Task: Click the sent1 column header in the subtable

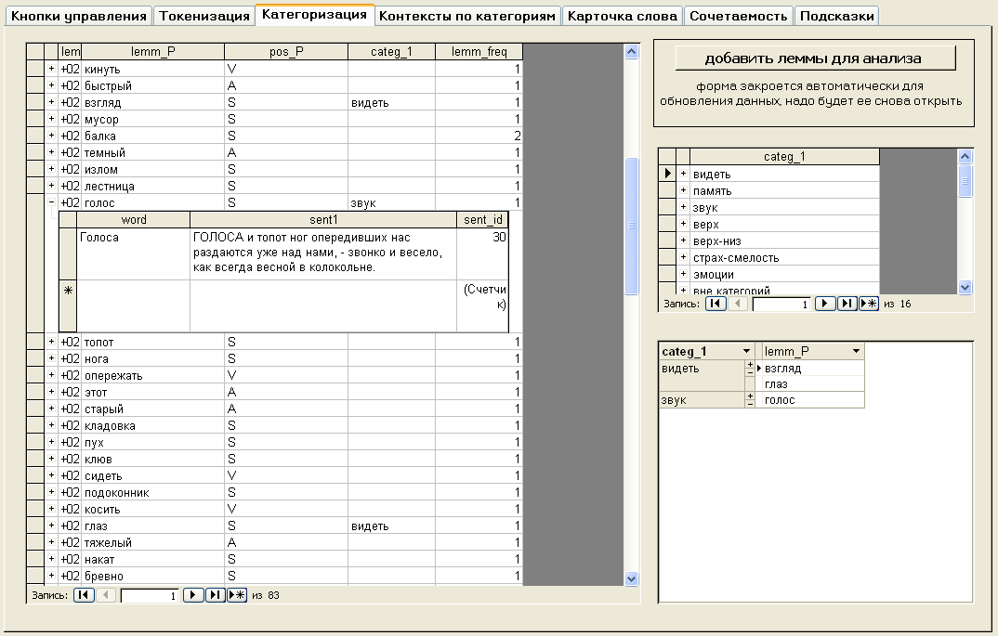Action: 323,219
